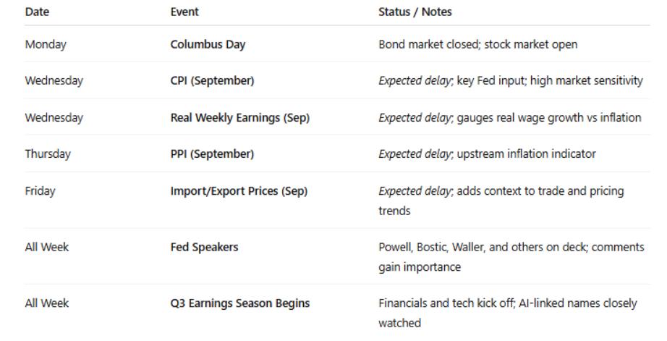This screenshot has height=341, width=667.
Task: Click the PPI (September) event name
Action: coord(212,154)
